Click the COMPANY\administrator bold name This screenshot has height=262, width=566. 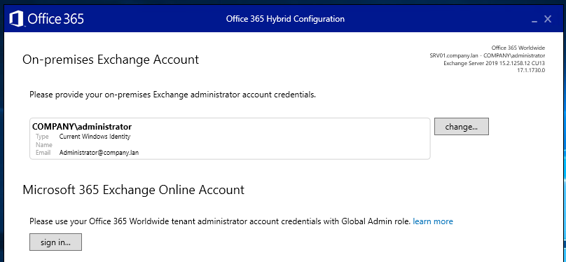82,127
